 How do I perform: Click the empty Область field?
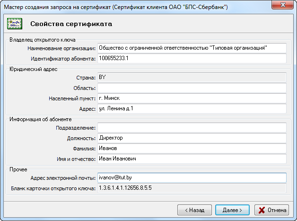192,88
